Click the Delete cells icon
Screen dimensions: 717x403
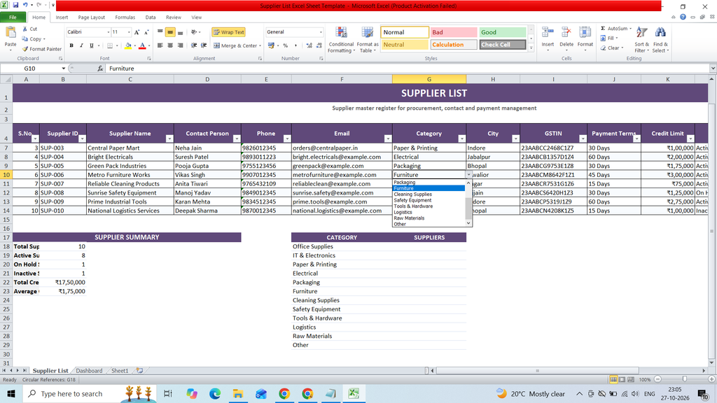[x=566, y=33]
